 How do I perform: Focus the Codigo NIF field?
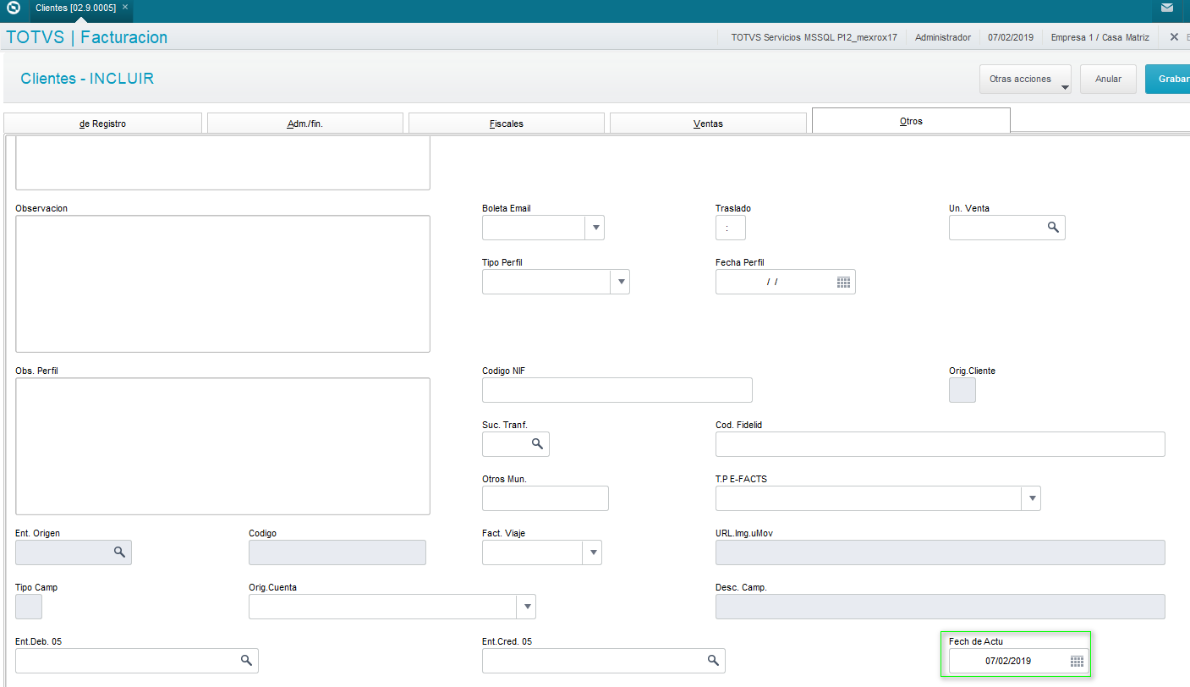coord(617,390)
